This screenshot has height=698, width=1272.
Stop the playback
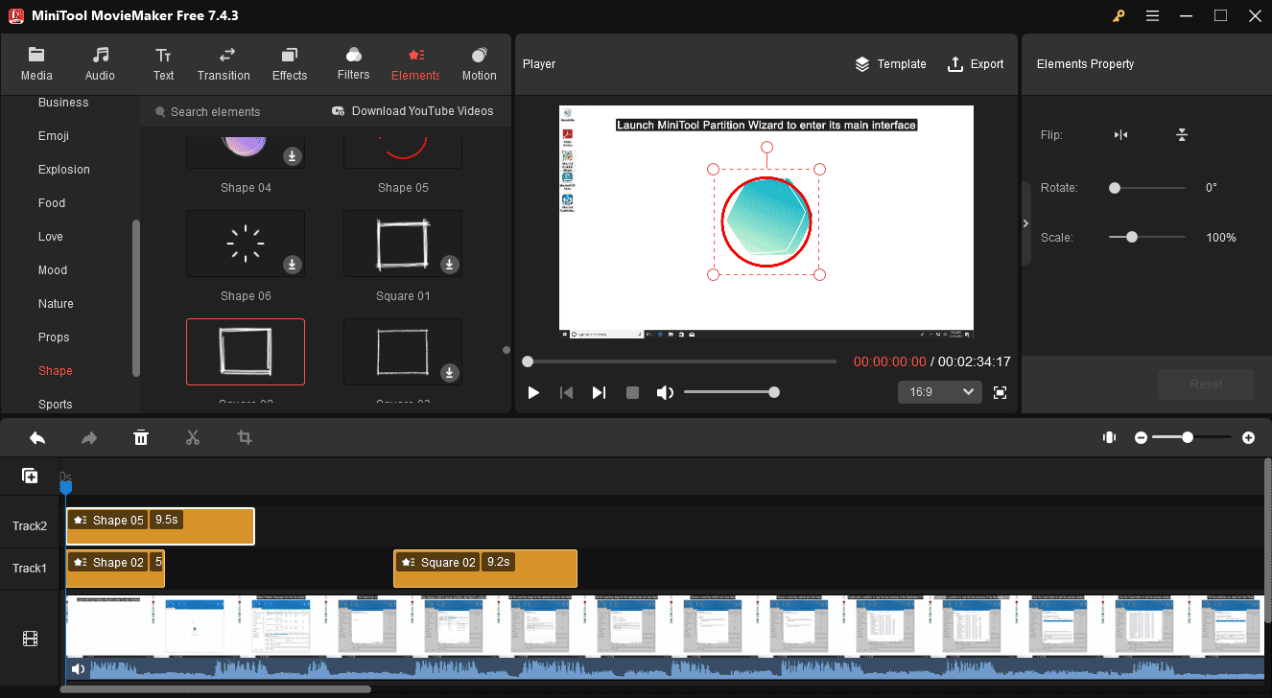[632, 392]
